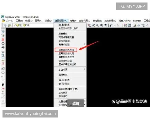Screen dimensions: 150x120
Task: Select the stepped polygon tool above rectangle
Action: click(3, 68)
